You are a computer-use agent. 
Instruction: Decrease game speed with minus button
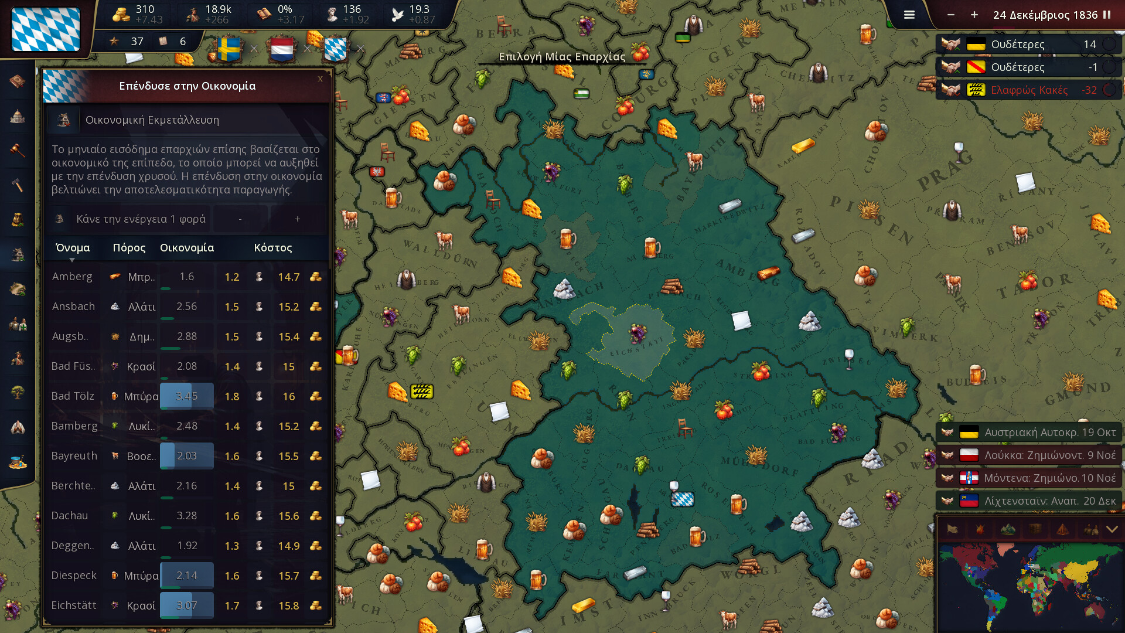tap(950, 15)
